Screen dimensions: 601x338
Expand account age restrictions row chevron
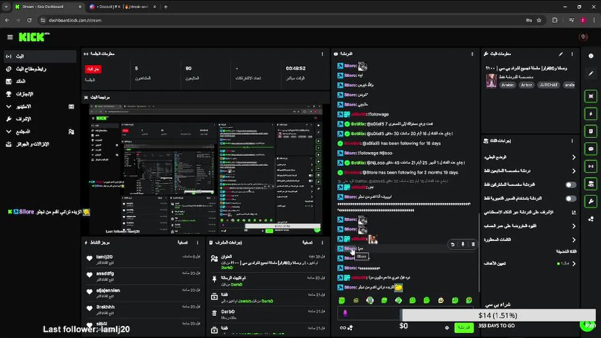(x=574, y=226)
